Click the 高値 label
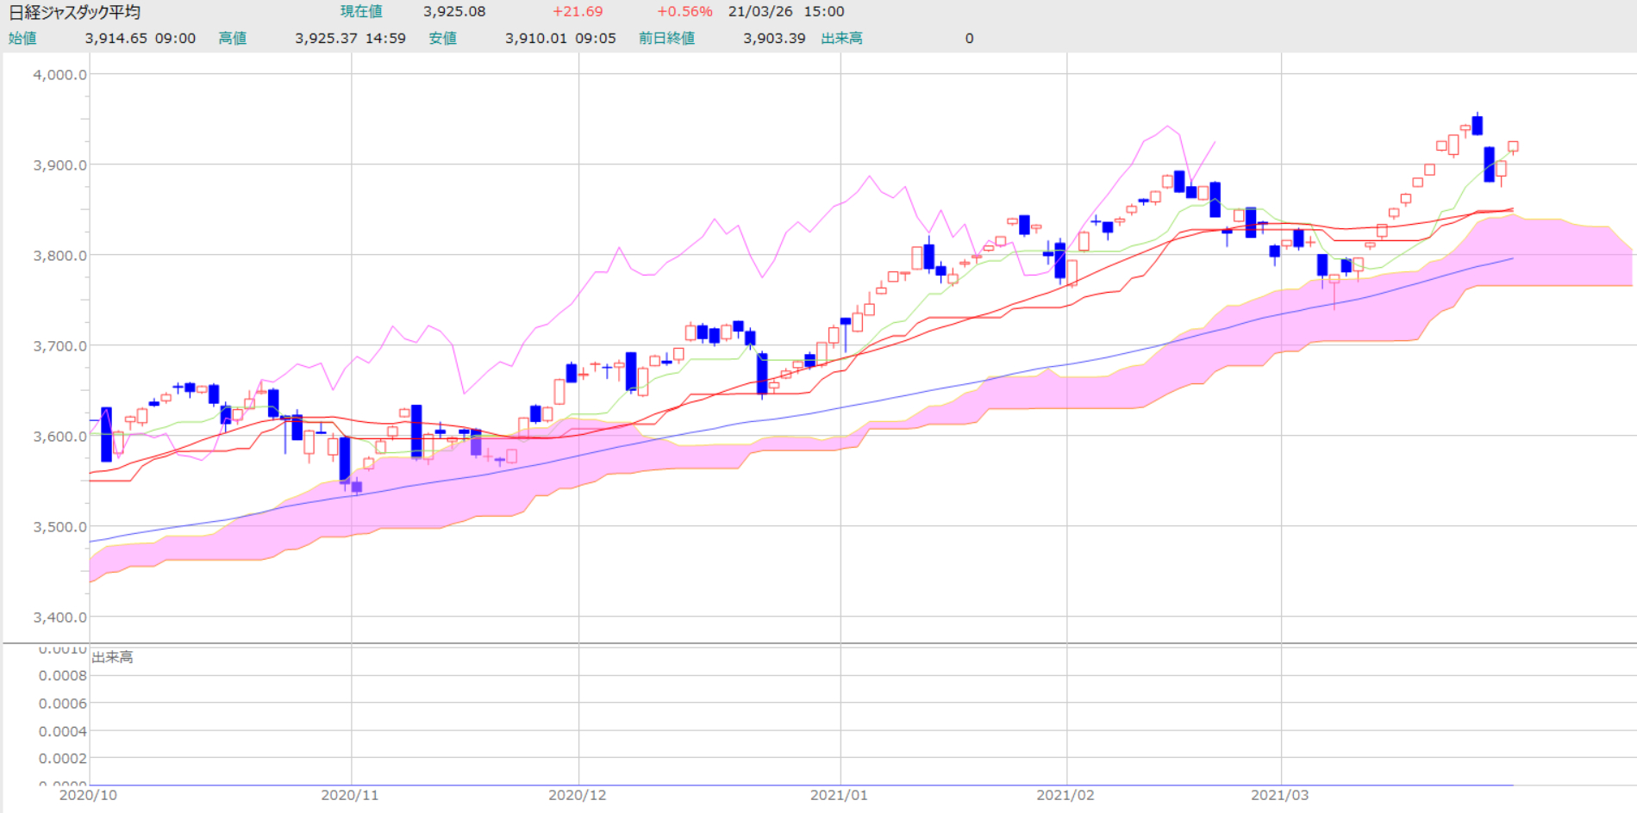 pos(233,39)
